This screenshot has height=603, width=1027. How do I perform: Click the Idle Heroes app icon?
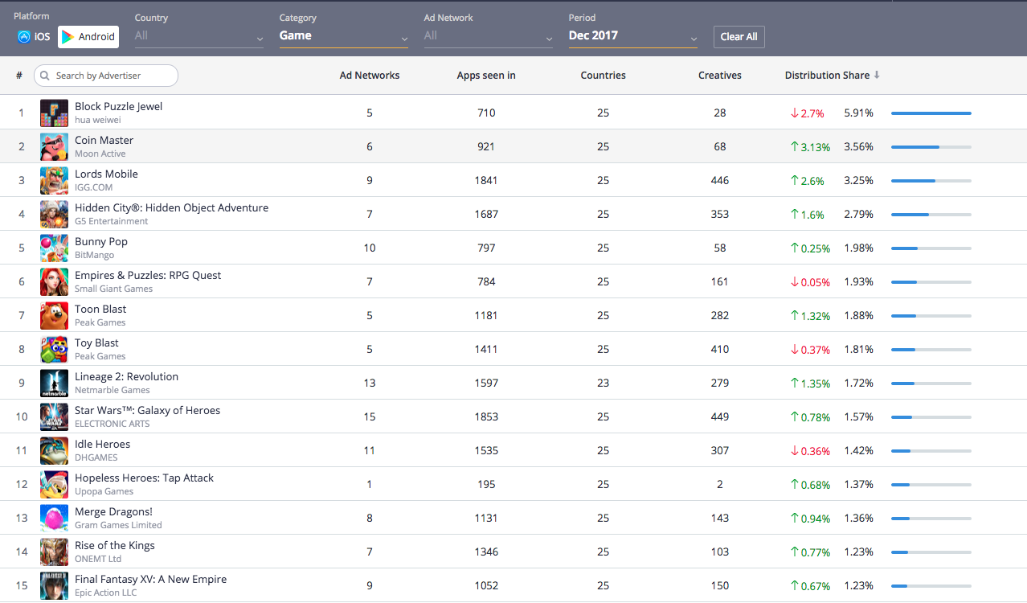(x=55, y=451)
